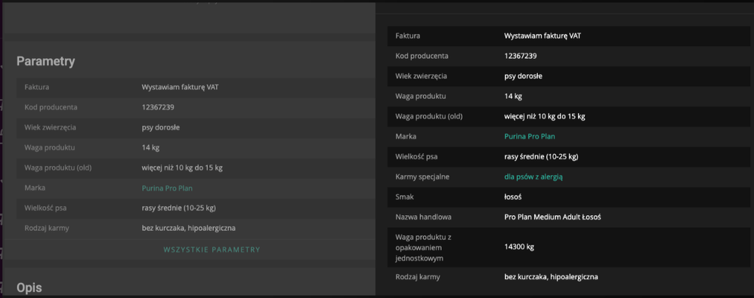Click 'rasy średnie (10-25 kg)' in right panel
This screenshot has width=754, height=298.
tap(541, 156)
